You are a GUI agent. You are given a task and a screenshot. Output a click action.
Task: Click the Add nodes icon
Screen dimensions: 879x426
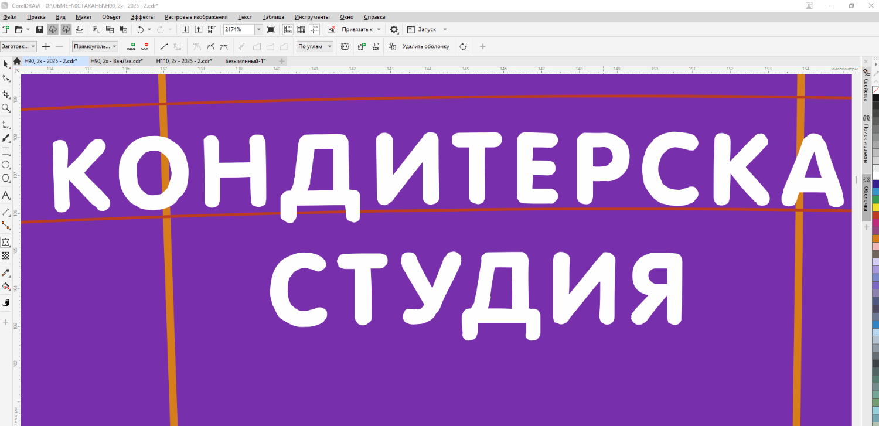pos(131,46)
